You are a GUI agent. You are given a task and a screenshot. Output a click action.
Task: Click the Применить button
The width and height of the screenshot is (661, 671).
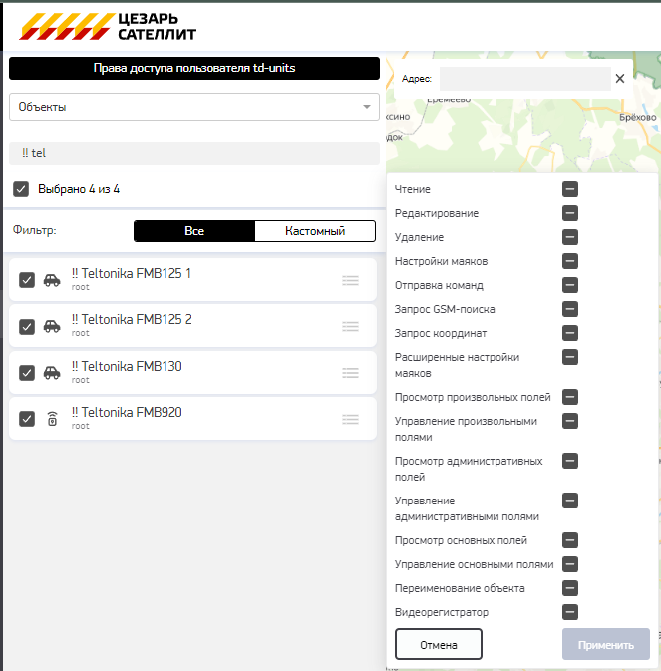(606, 644)
